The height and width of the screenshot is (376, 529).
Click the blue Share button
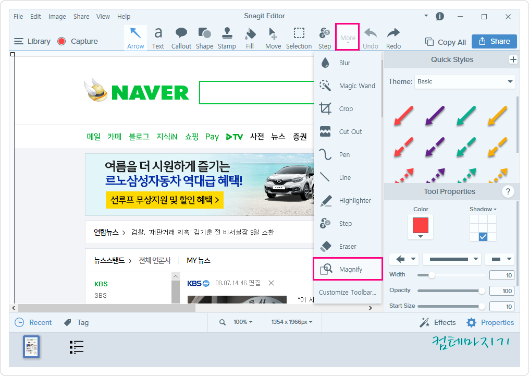[x=494, y=41]
